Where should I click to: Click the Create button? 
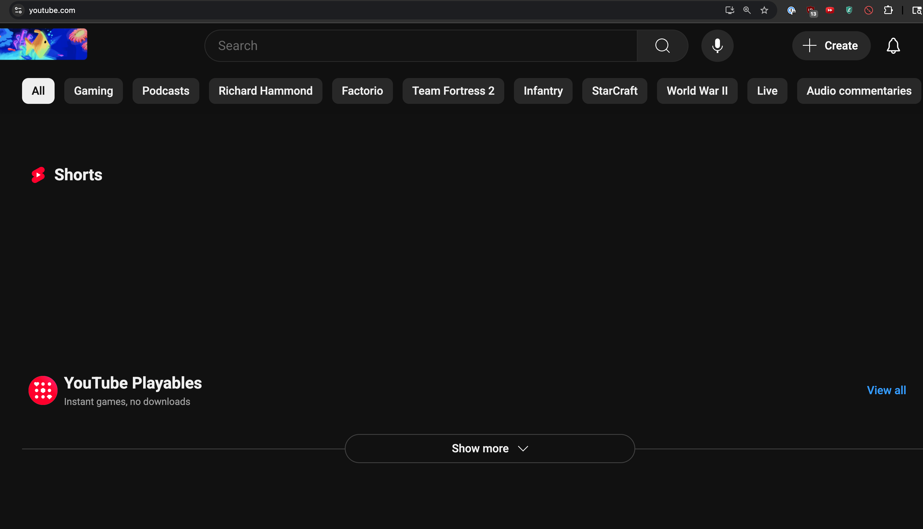[x=831, y=46]
